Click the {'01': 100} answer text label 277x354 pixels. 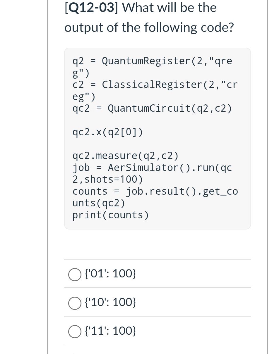[x=110, y=274]
